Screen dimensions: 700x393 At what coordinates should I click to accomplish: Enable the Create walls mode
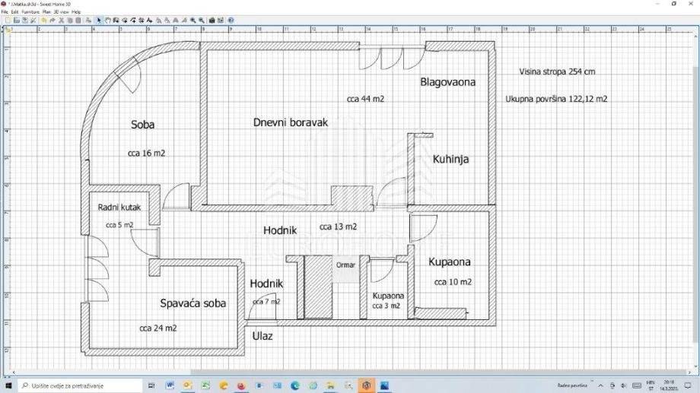click(x=116, y=20)
